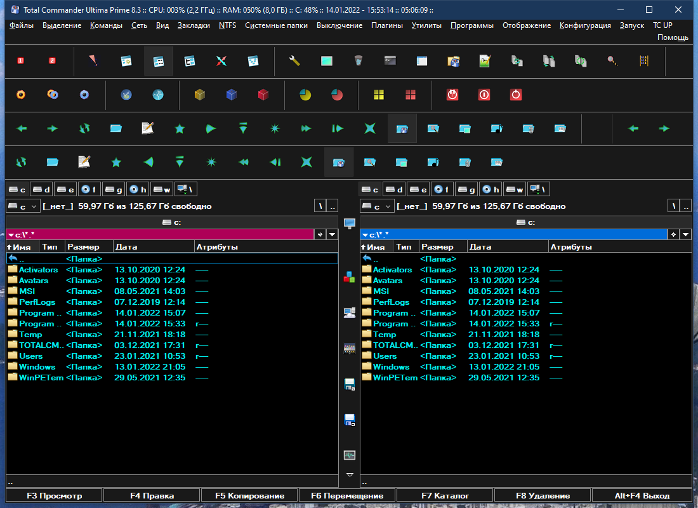Select the Windows folder in left panel
This screenshot has width=698, height=508.
coord(172,367)
